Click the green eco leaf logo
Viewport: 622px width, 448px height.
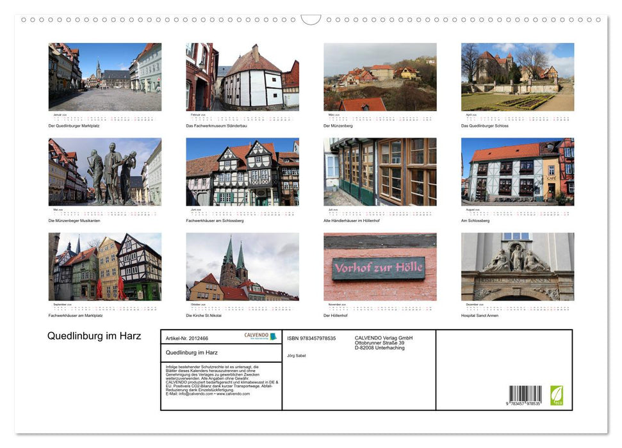557,394
